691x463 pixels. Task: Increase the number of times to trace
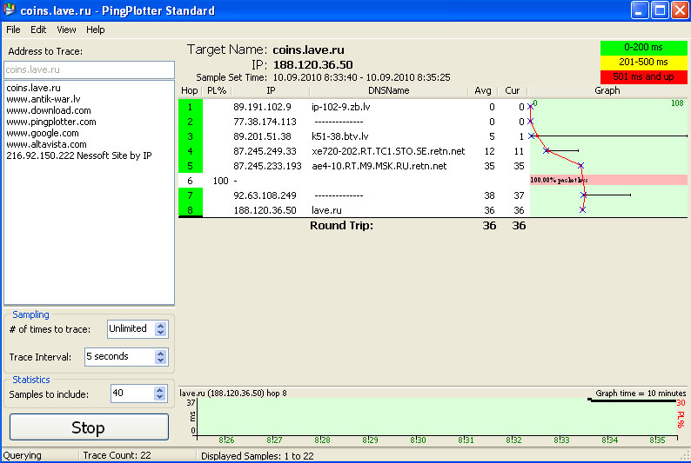pos(161,326)
